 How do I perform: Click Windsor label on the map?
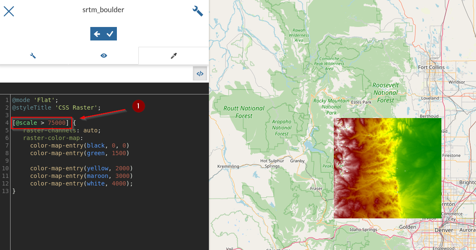(x=457, y=82)
